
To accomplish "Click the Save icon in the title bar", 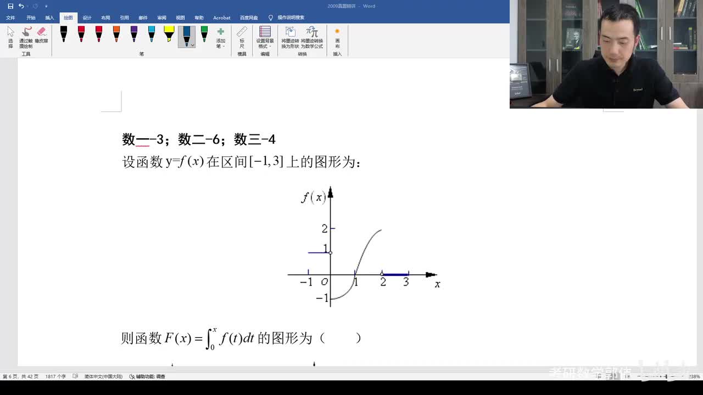I will 10,6.
